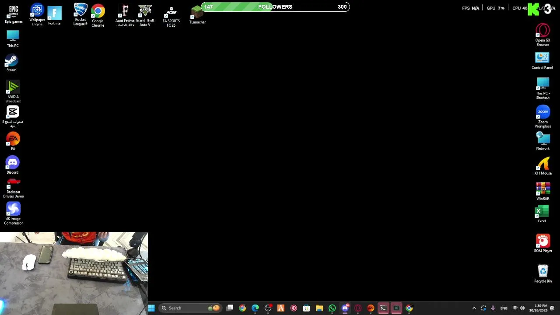Open Wi-Fi network settings in tray

click(x=515, y=308)
